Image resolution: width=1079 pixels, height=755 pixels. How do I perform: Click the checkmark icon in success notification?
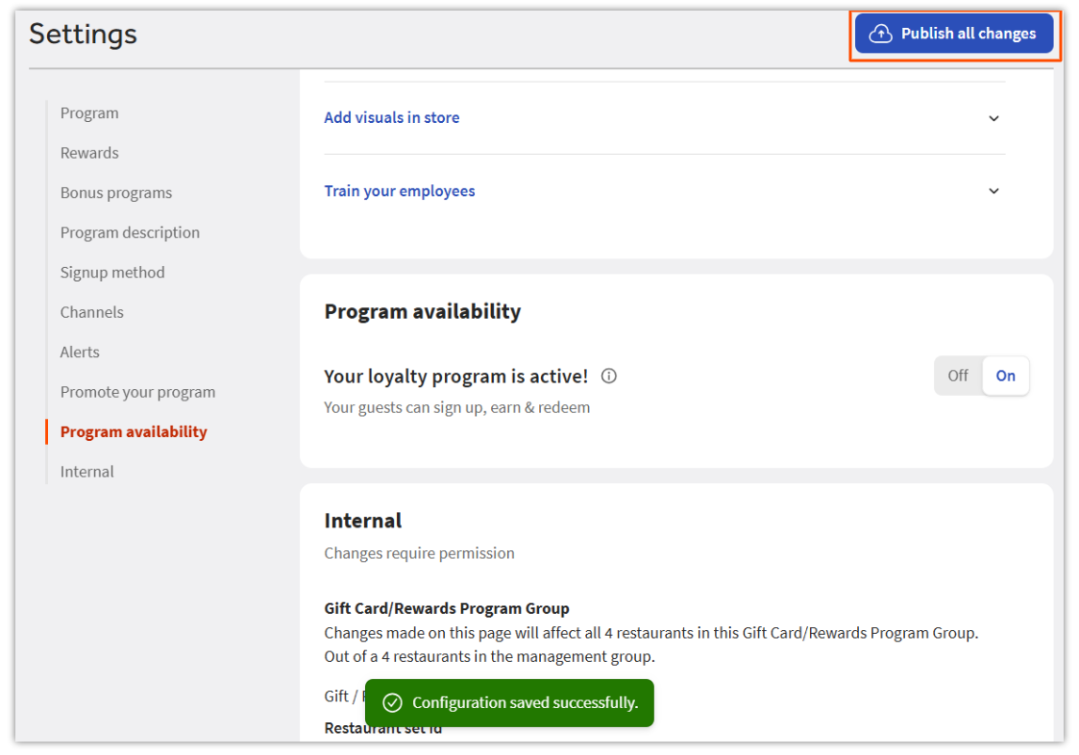click(392, 703)
